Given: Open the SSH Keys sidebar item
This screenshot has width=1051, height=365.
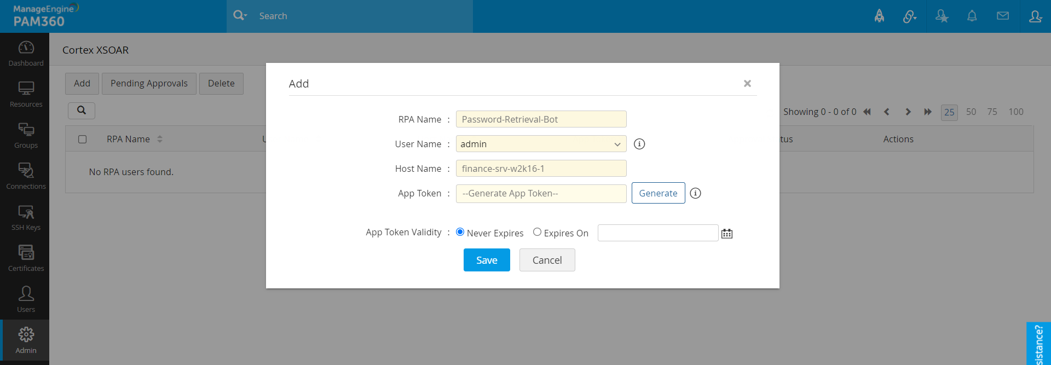Looking at the screenshot, I should pos(26,217).
